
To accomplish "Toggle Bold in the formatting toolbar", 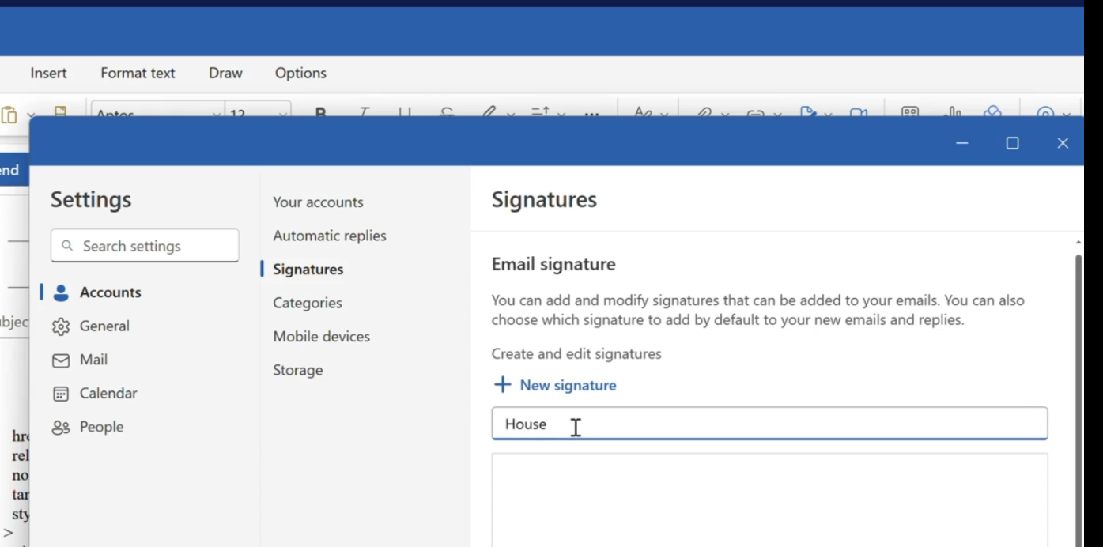I will tap(320, 113).
